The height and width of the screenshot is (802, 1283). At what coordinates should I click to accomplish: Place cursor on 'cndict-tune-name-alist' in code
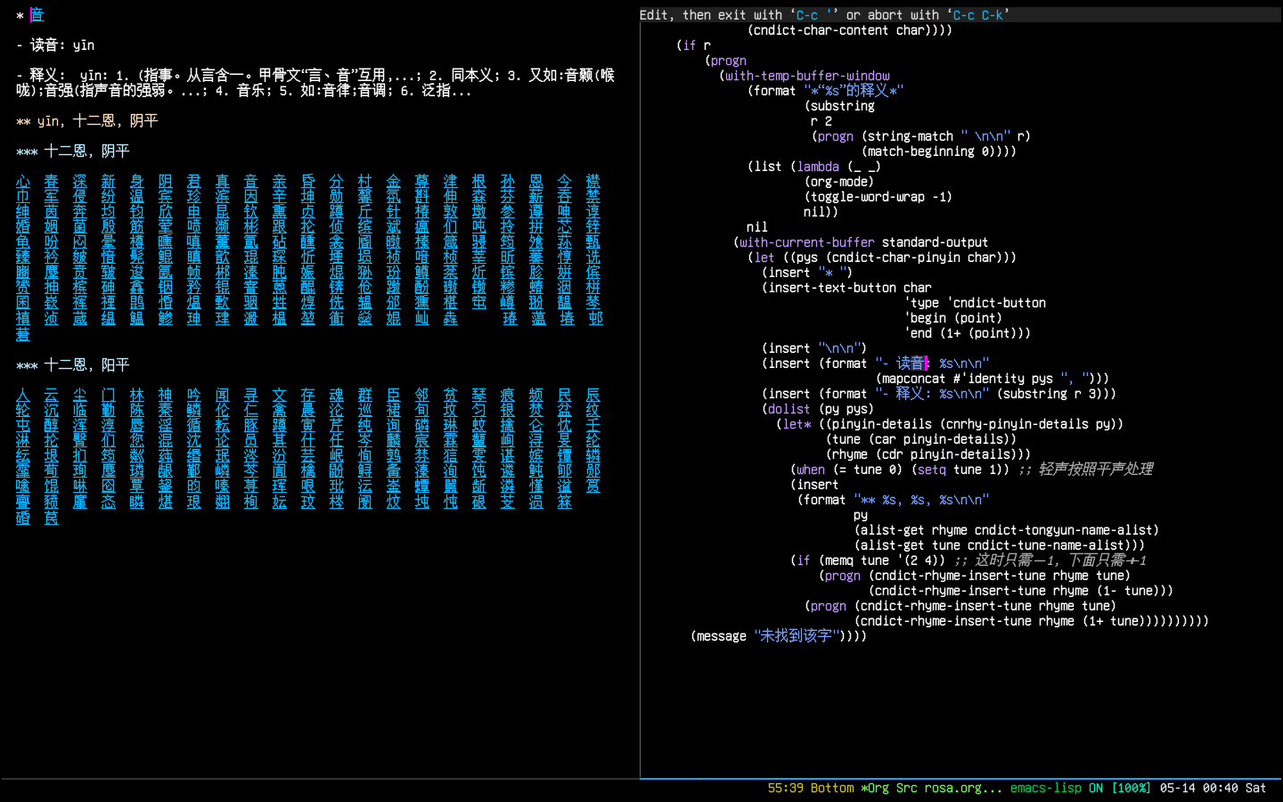pos(1046,545)
